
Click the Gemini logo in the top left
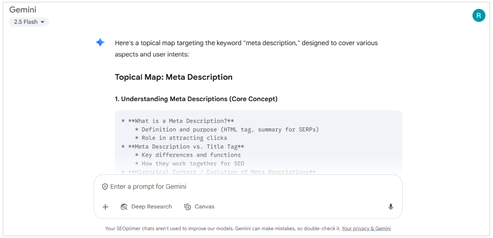[23, 9]
